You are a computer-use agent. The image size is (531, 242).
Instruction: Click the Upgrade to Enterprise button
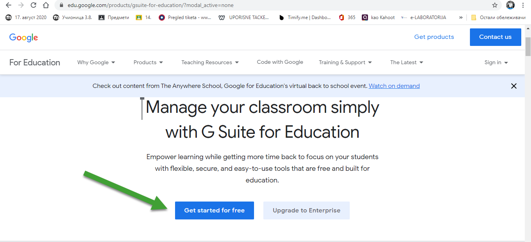click(306, 210)
